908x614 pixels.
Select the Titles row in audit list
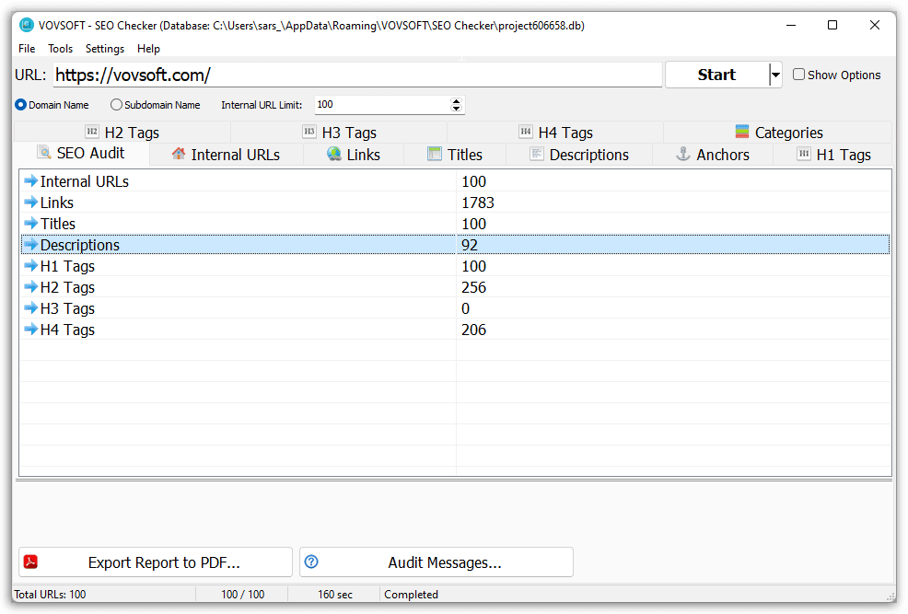tap(455, 224)
